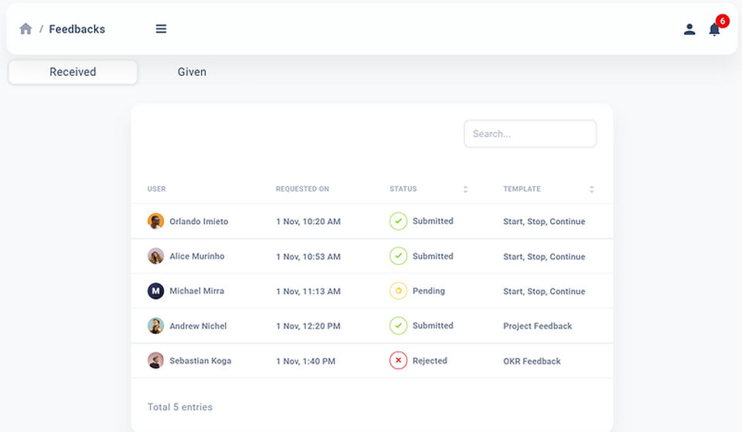Click the red notification badge showing 6
Viewport: 742px width, 432px height.
(x=722, y=22)
